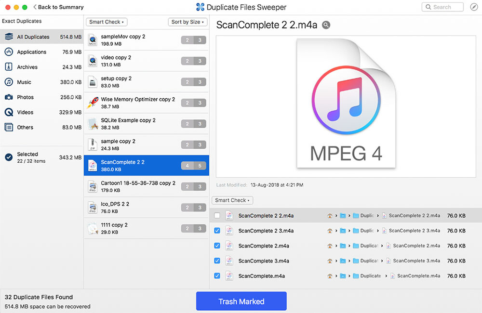Click the Trash Marked button
This screenshot has height=313, width=482.
(241, 301)
